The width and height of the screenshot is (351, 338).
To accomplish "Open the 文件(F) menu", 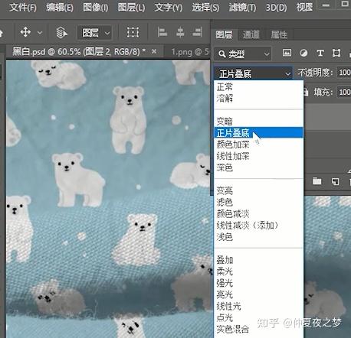I will click(x=23, y=8).
